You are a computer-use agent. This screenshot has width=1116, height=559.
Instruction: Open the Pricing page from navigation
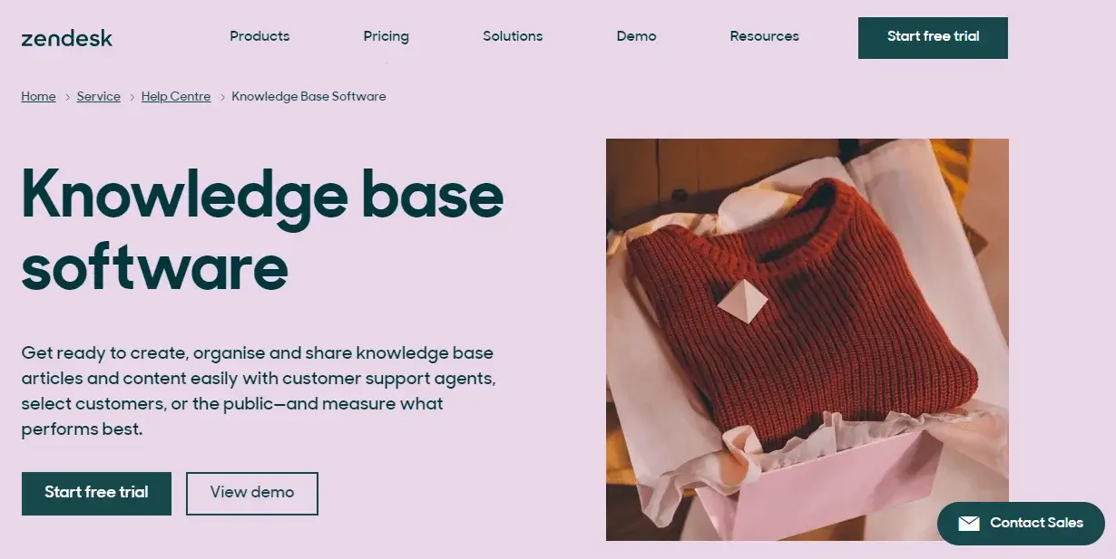(386, 36)
